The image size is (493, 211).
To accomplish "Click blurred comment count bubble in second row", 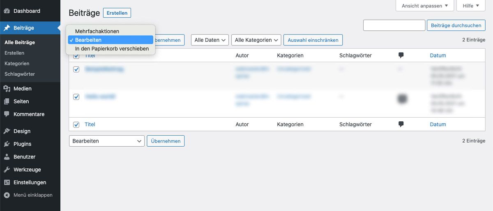I will pos(403,98).
